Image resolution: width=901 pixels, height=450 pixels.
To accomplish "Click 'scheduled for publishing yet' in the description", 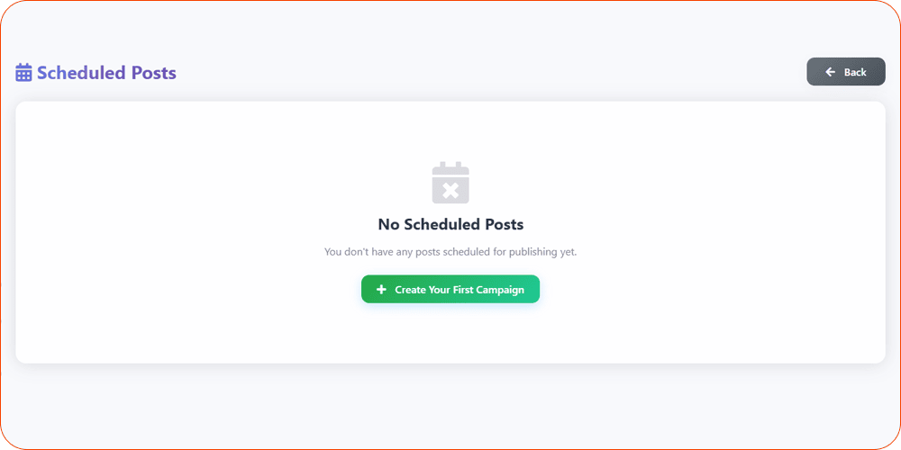I will click(x=506, y=252).
